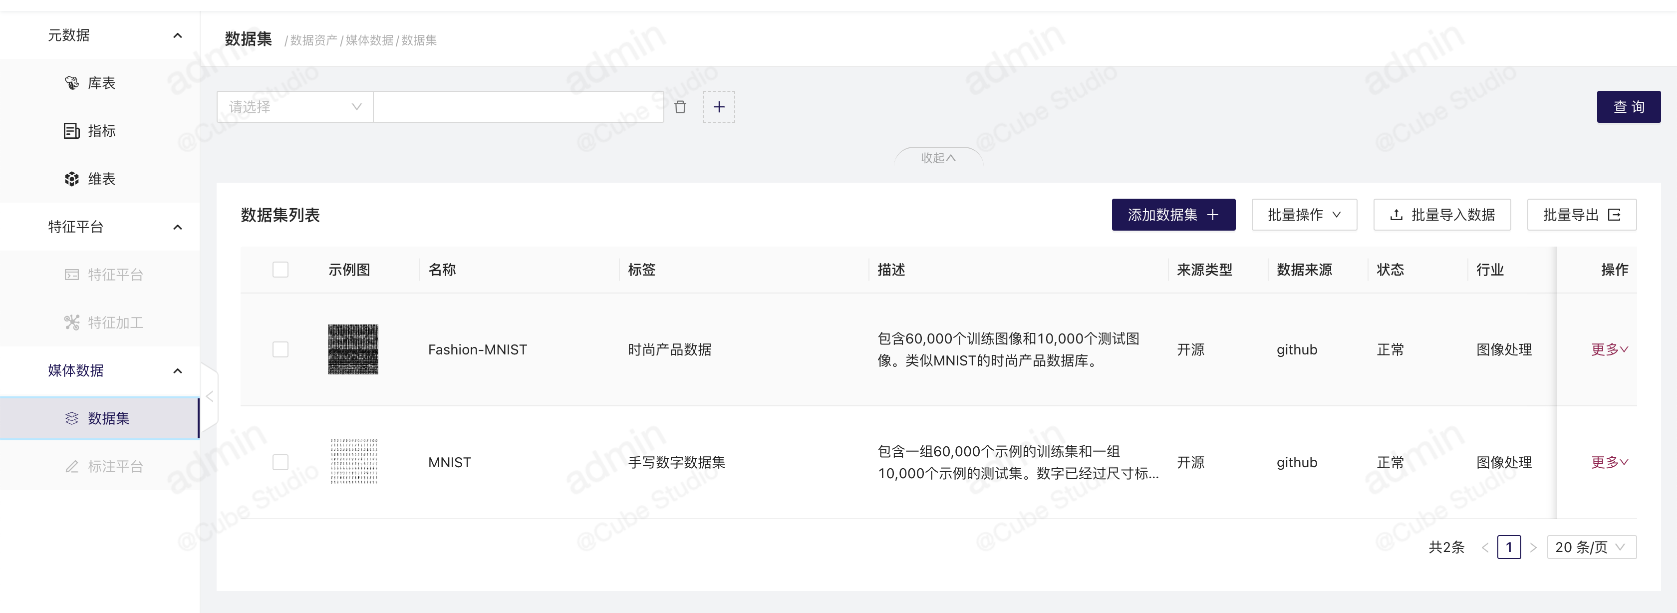
Task: Open the 批量操作 dropdown
Action: pyautogui.click(x=1304, y=215)
